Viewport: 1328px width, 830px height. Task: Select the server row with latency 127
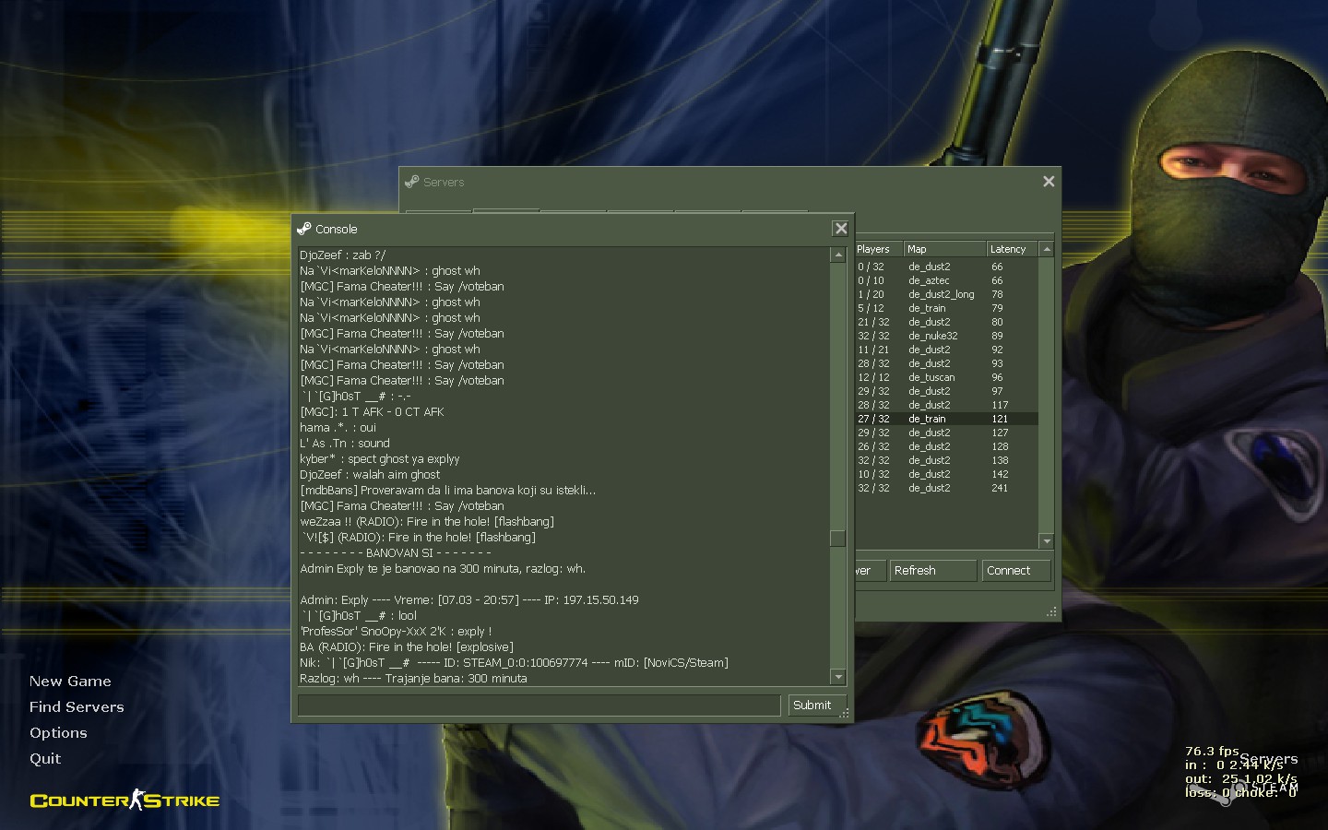946,433
